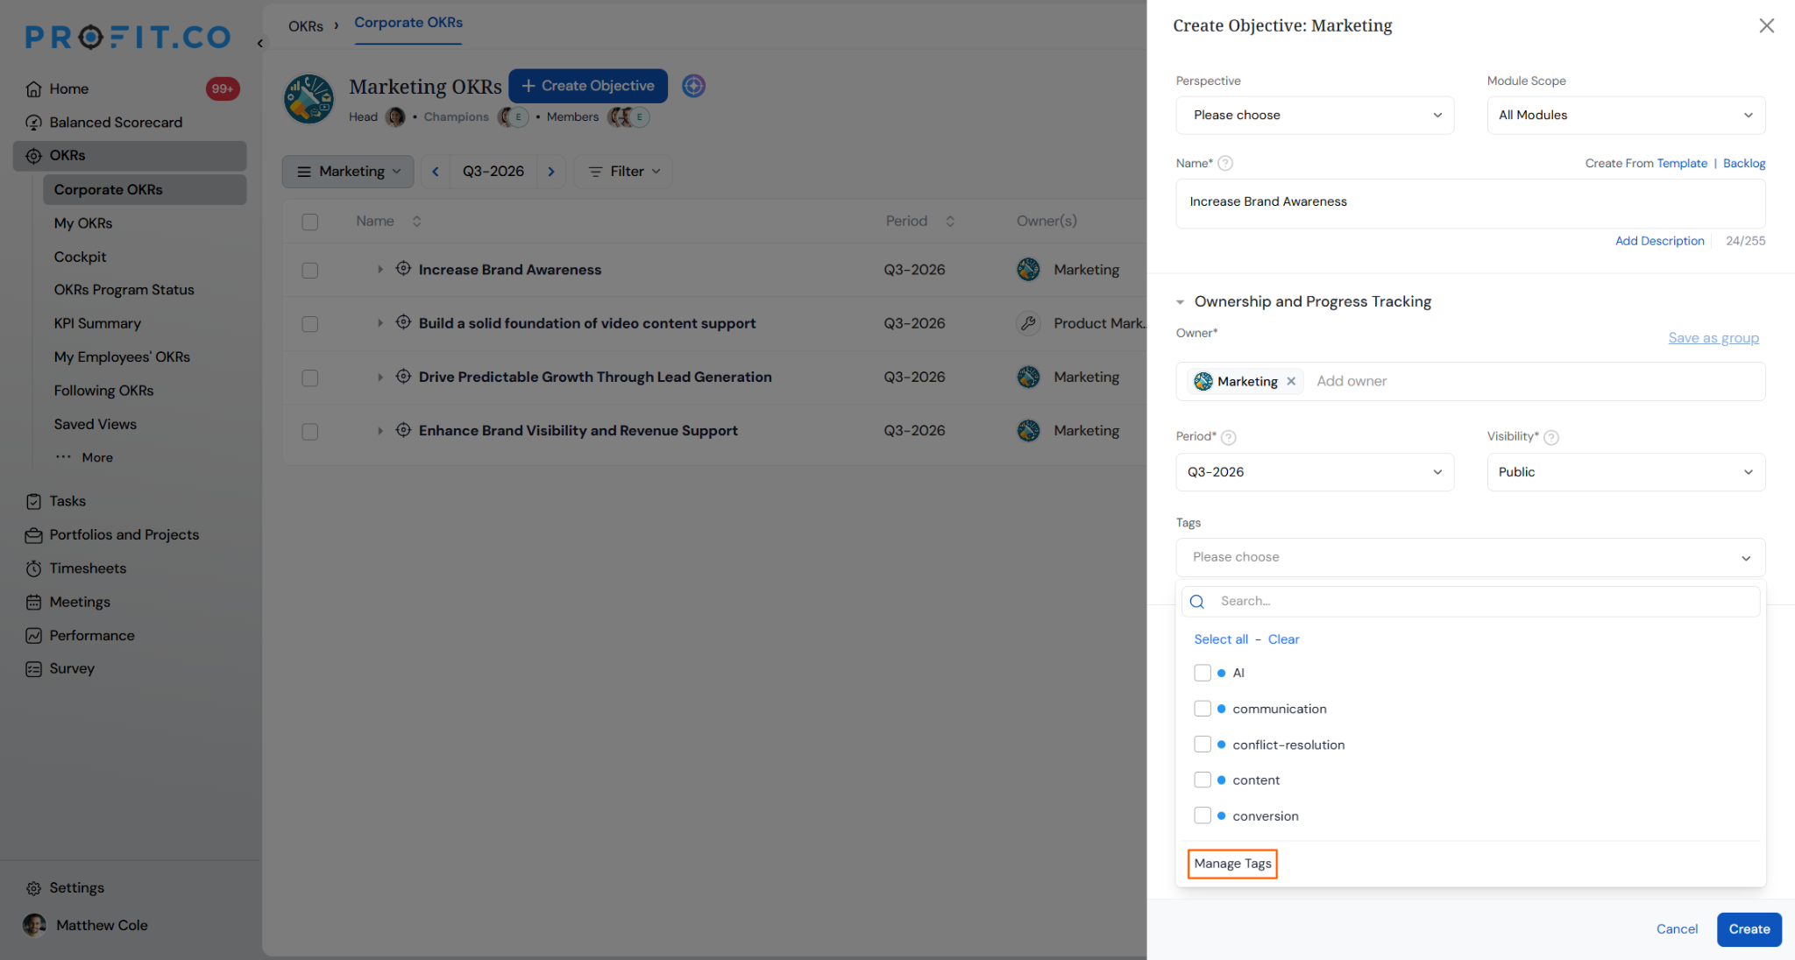Collapse the Tags Please choose dropdown
Image resolution: width=1795 pixels, height=960 pixels.
coord(1470,557)
